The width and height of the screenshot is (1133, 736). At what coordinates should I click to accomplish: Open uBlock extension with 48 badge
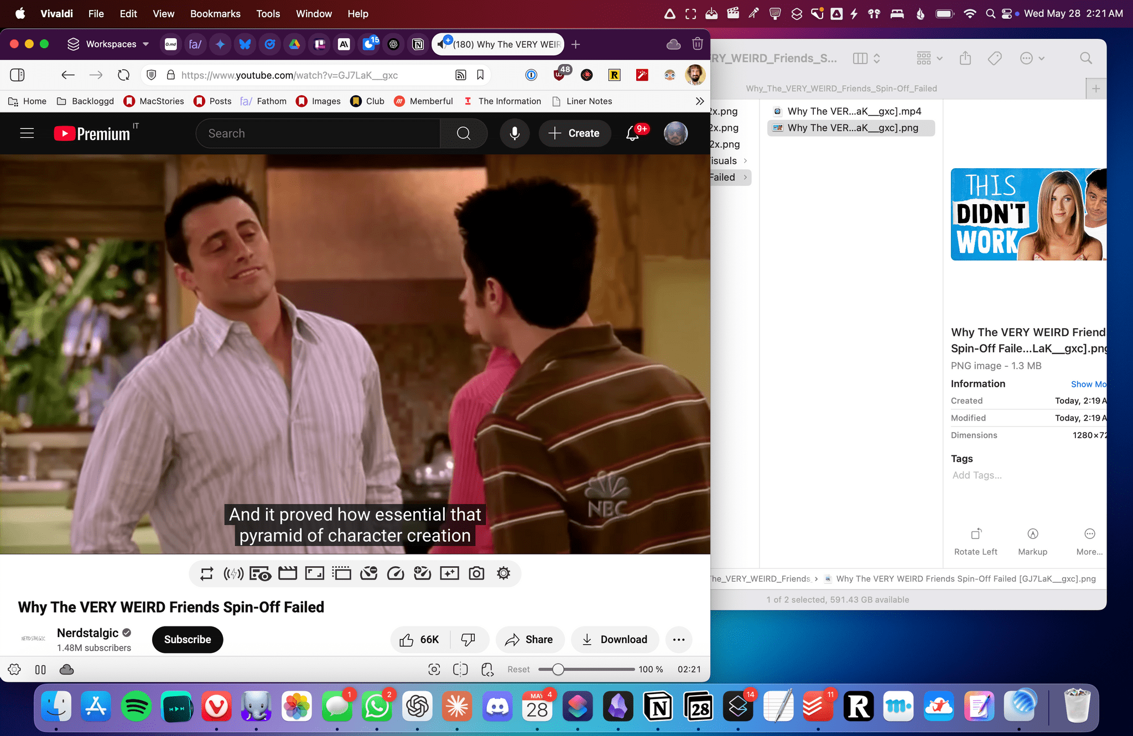[x=561, y=74]
